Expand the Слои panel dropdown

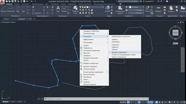[x=88, y=16]
